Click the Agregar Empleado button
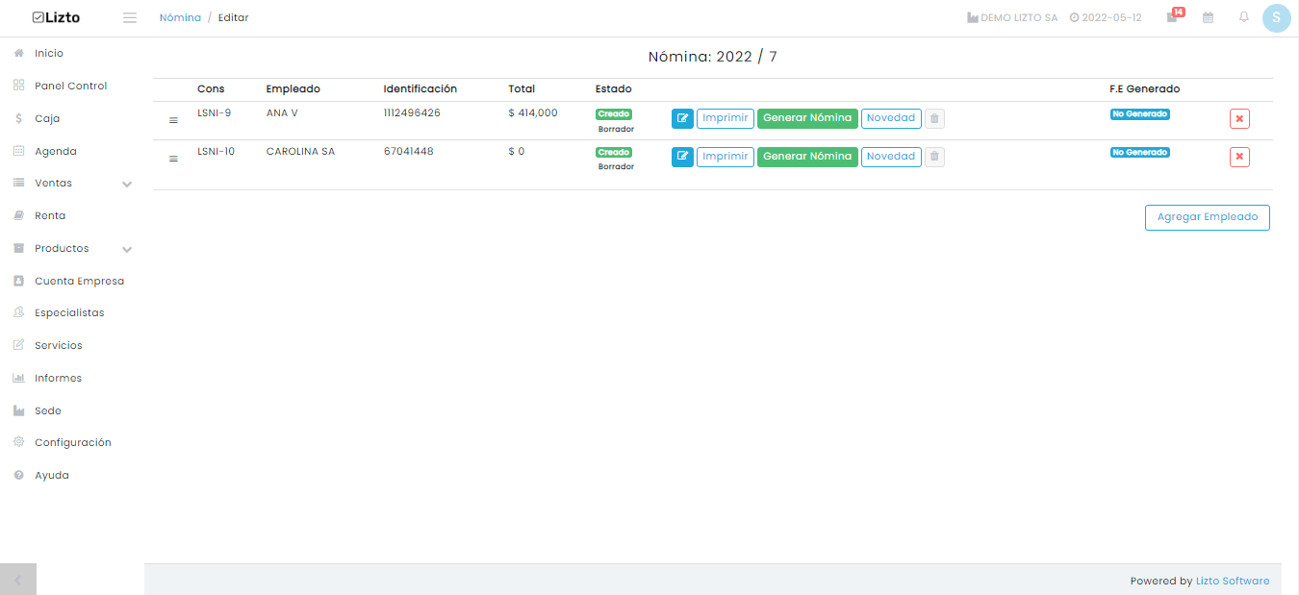The width and height of the screenshot is (1299, 595). tap(1208, 217)
